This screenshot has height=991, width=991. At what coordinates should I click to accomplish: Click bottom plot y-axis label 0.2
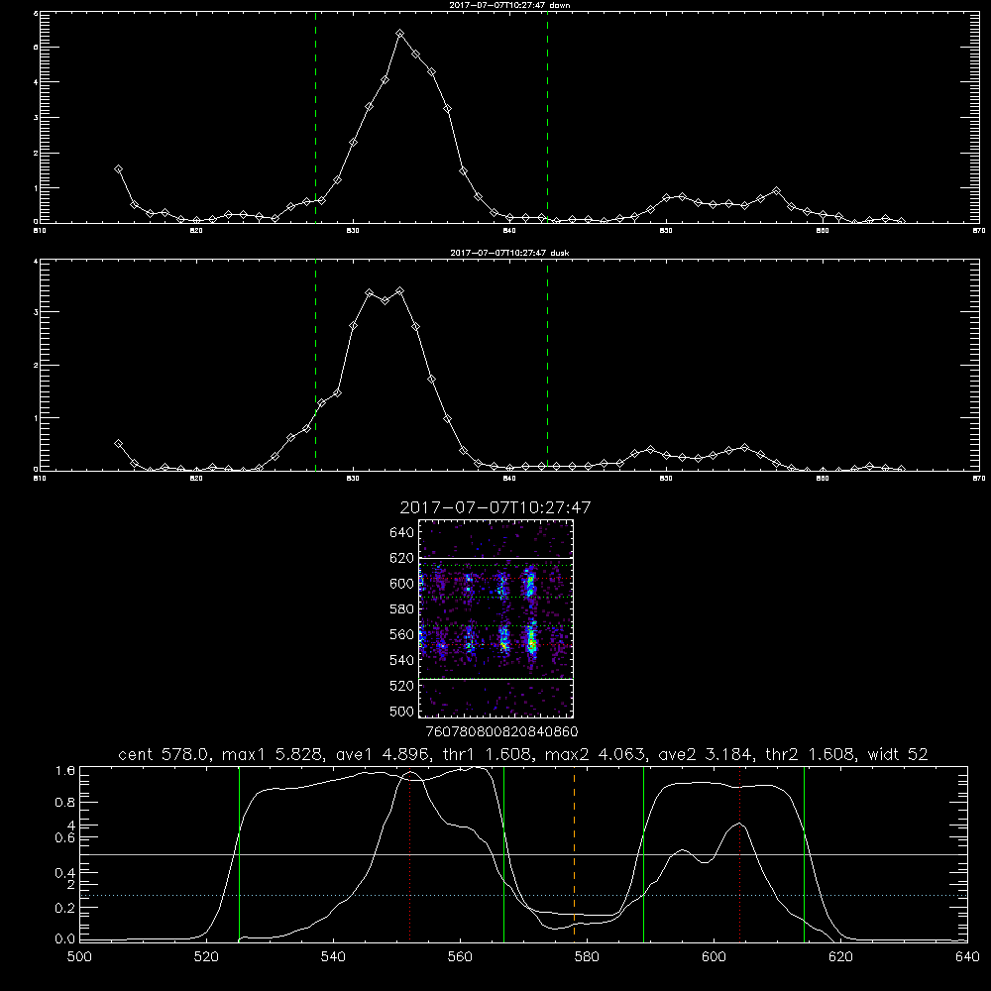pyautogui.click(x=65, y=908)
